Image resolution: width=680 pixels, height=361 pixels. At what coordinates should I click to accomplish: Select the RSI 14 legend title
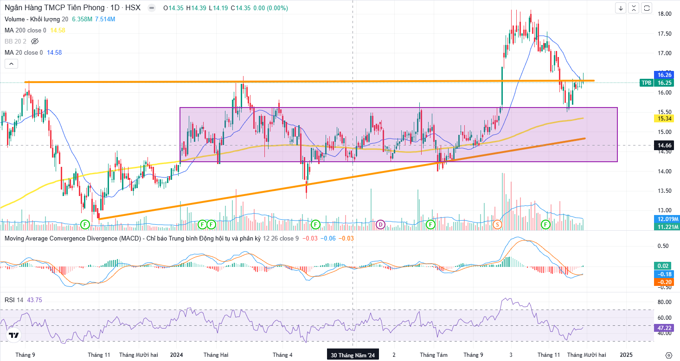(14, 300)
